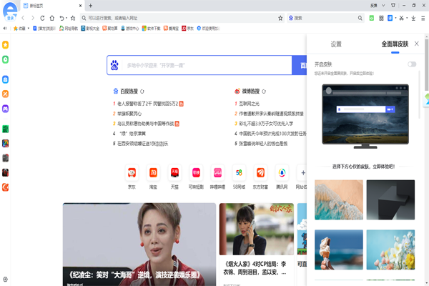
Task: Choose the ice cream skin thumbnail
Action: [339, 250]
